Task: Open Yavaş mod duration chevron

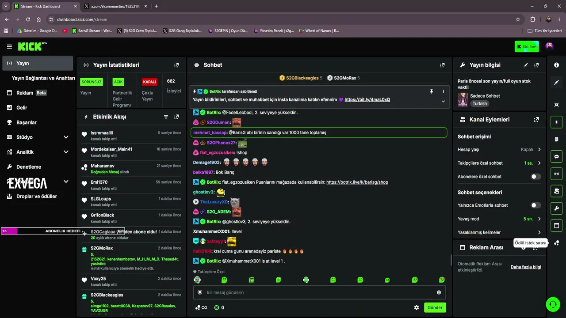Action: (x=539, y=219)
